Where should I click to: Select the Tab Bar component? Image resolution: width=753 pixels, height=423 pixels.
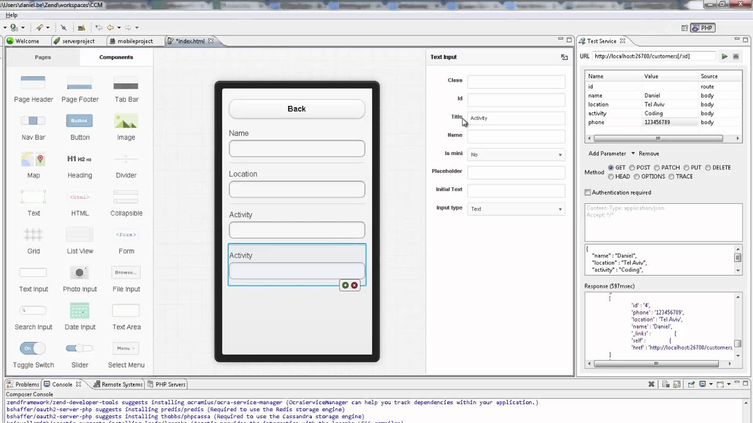click(126, 89)
